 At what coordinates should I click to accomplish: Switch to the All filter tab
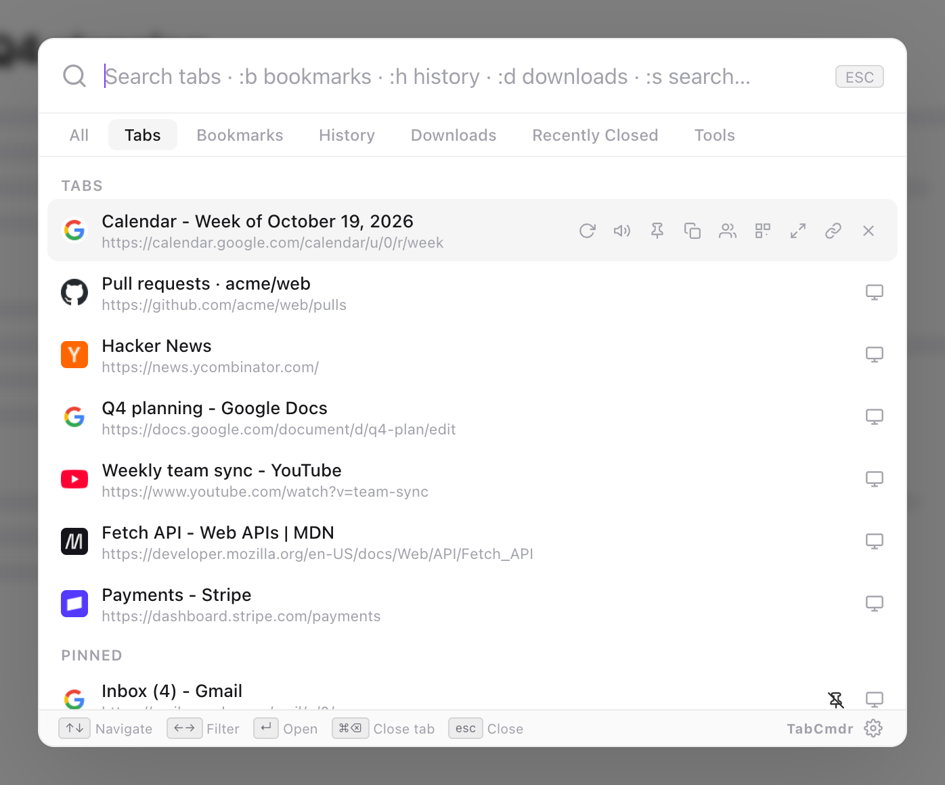click(79, 135)
